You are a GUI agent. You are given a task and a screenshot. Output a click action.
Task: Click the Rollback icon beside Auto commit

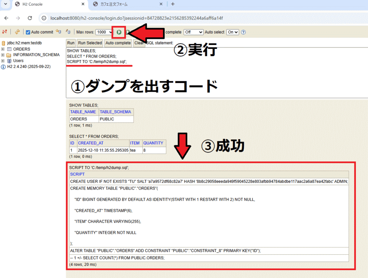[x=59, y=32]
